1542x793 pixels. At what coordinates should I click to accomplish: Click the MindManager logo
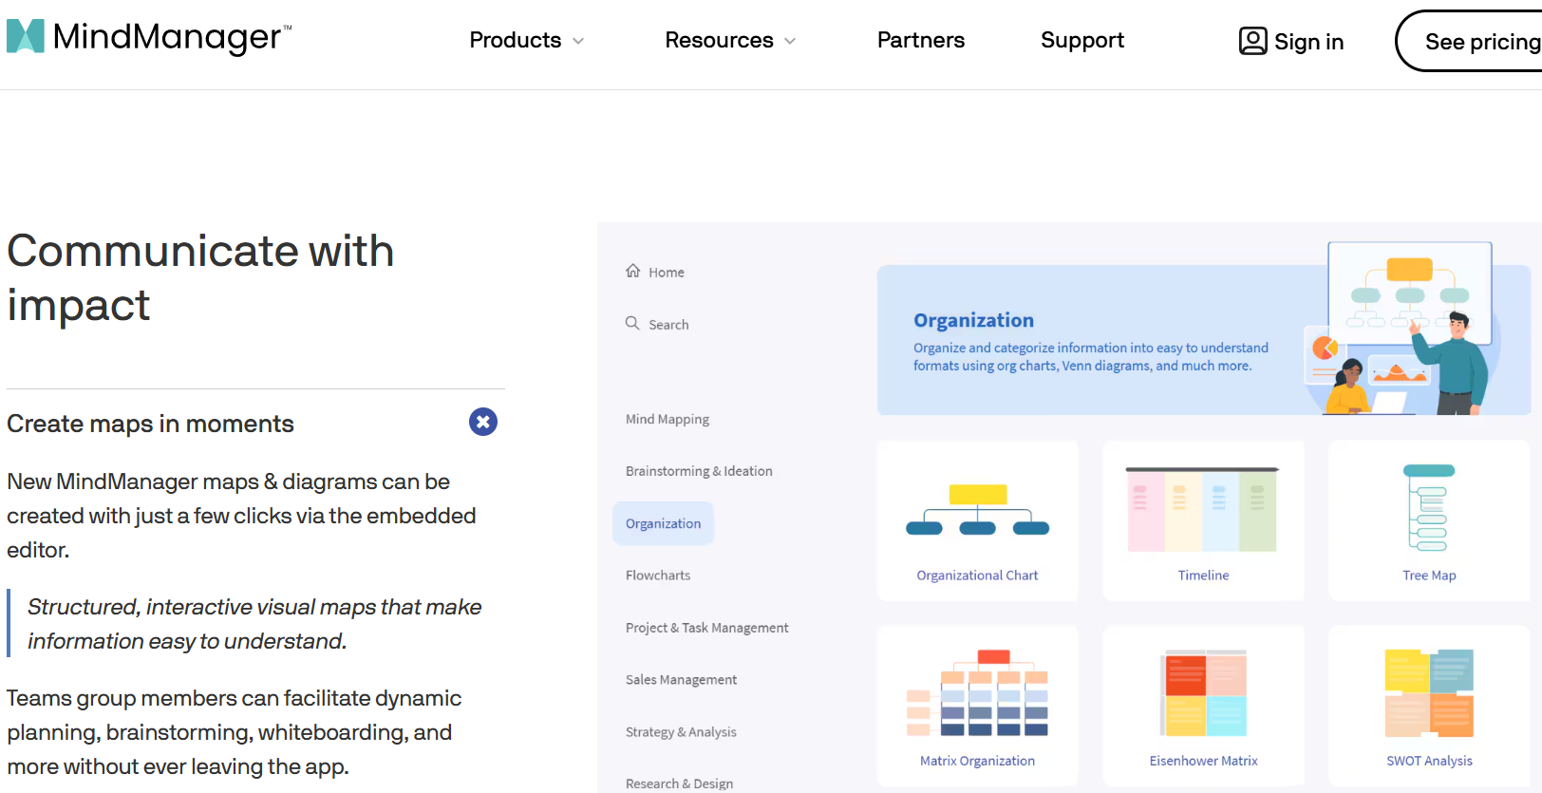[x=149, y=37]
